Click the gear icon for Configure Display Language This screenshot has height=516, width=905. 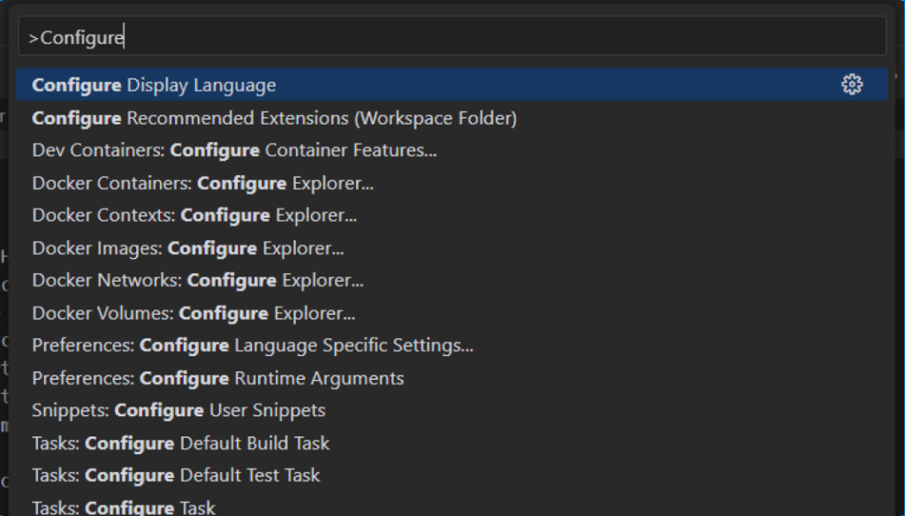pyautogui.click(x=852, y=85)
